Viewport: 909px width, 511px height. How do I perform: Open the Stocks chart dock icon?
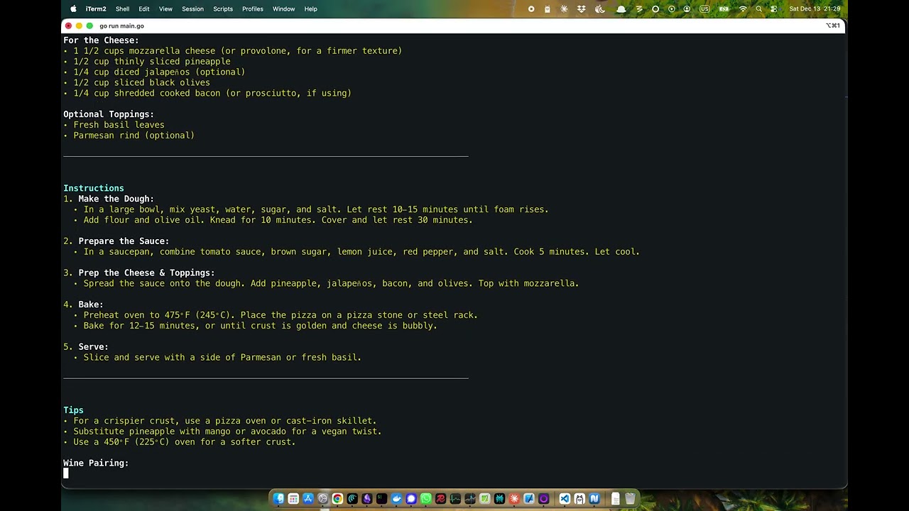(470, 499)
